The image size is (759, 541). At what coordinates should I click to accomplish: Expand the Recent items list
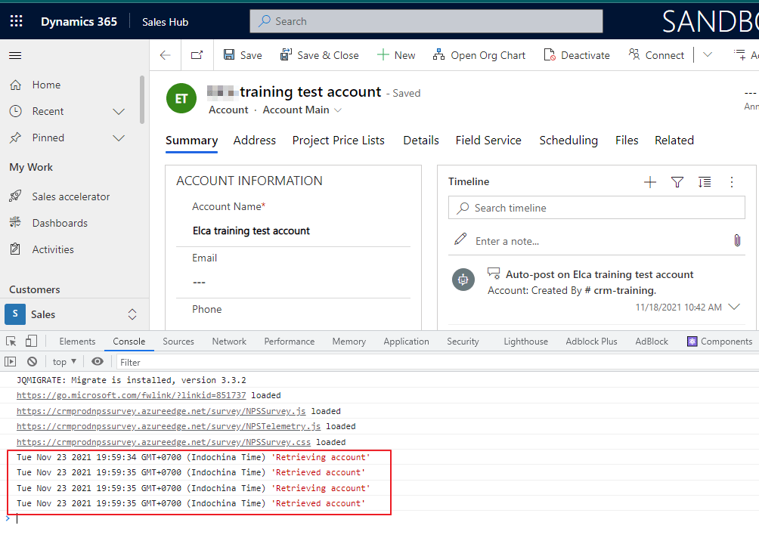pyautogui.click(x=119, y=111)
